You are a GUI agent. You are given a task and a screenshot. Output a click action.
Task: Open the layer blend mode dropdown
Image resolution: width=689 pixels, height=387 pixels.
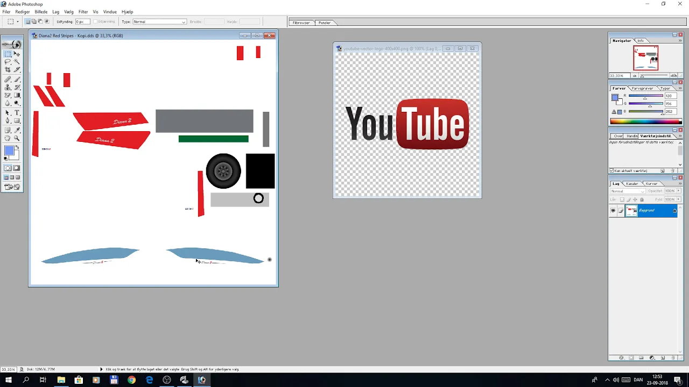point(628,191)
